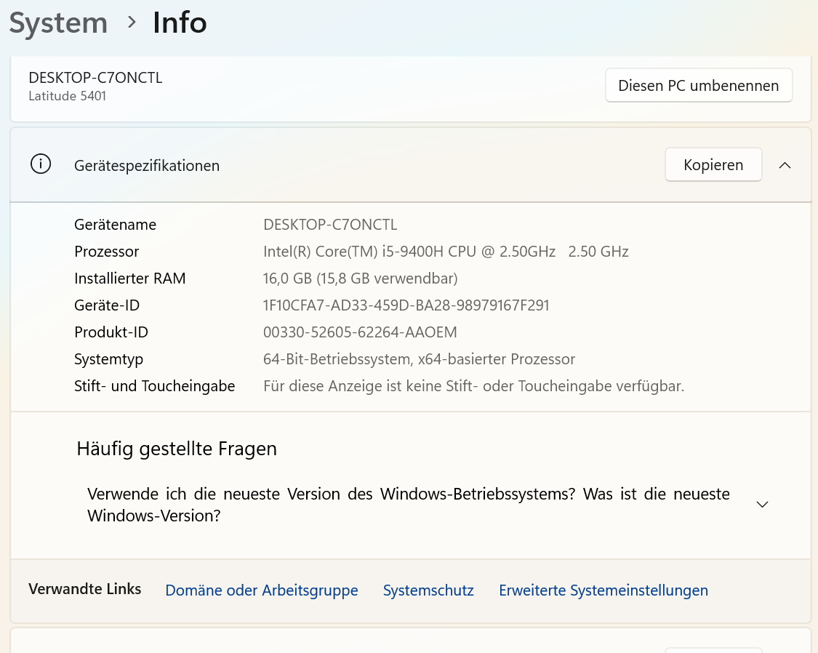Open Erweiterte Systemeinstellungen link
818x653 pixels.
point(604,590)
